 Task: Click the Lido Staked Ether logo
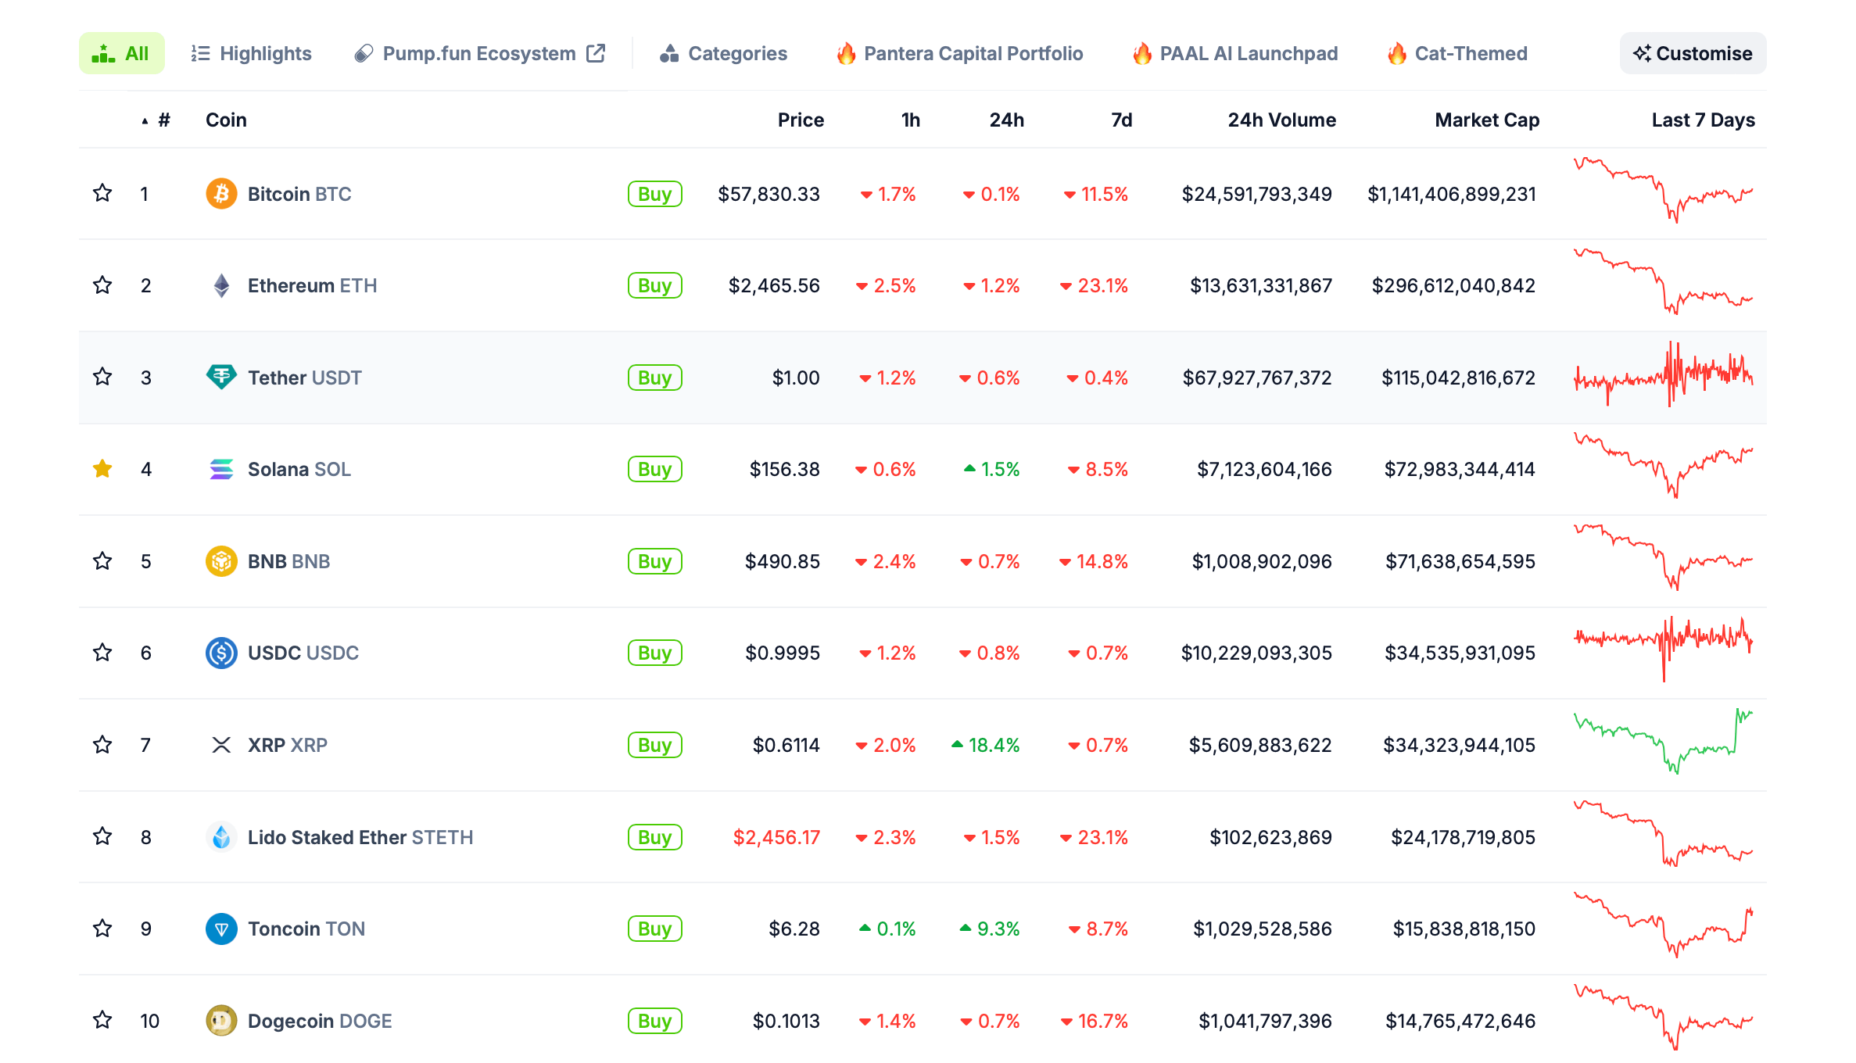click(221, 837)
